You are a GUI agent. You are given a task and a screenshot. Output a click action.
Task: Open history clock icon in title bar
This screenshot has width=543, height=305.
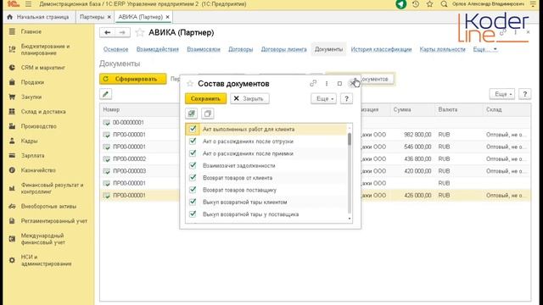416,4
